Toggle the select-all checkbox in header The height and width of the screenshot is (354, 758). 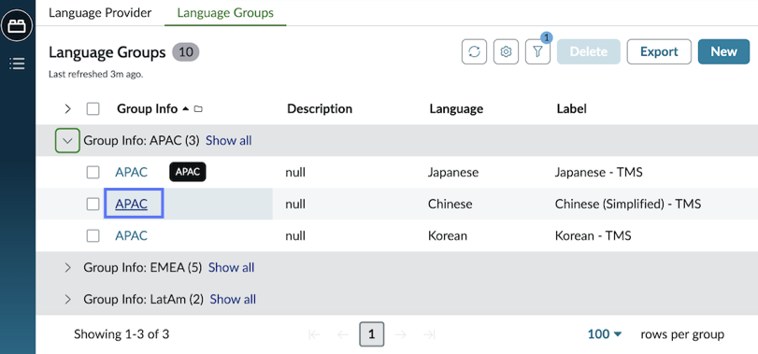point(93,109)
